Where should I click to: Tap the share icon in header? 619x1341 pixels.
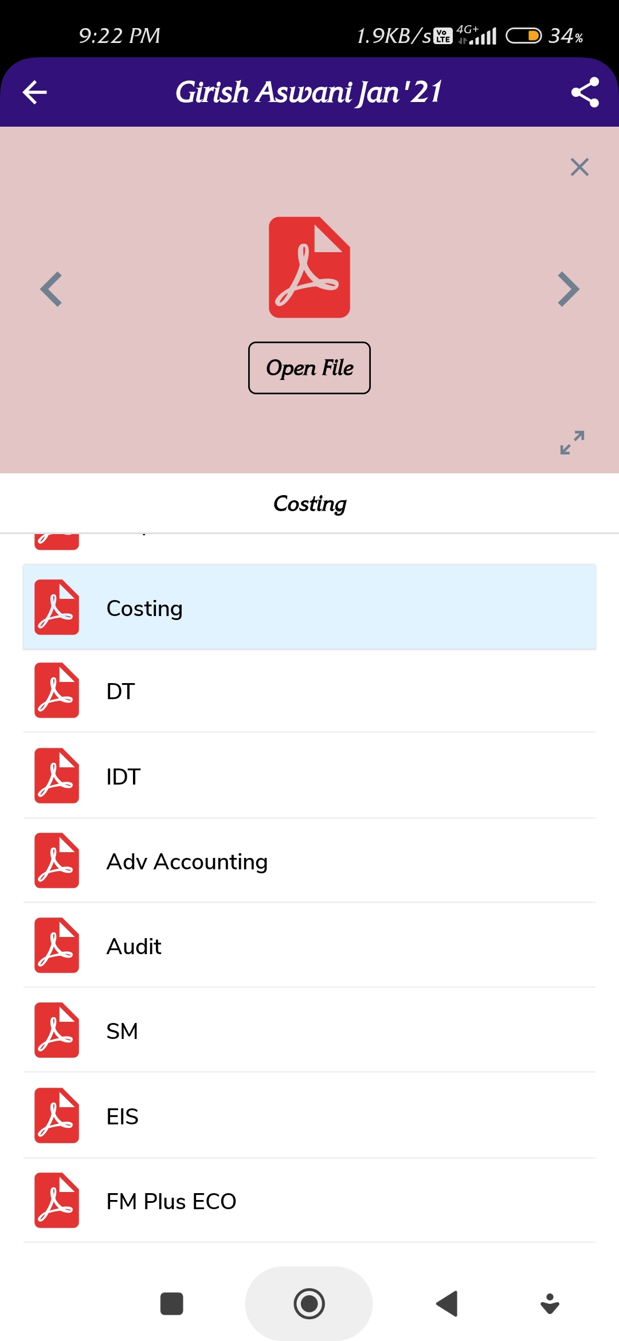click(x=585, y=92)
